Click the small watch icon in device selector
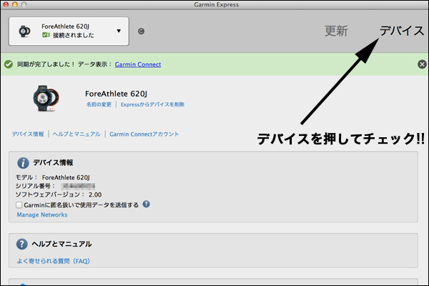The height and width of the screenshot is (286, 429). pos(24,31)
